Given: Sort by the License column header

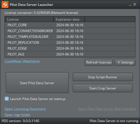Looking at the screenshot, I should tap(29, 20).
